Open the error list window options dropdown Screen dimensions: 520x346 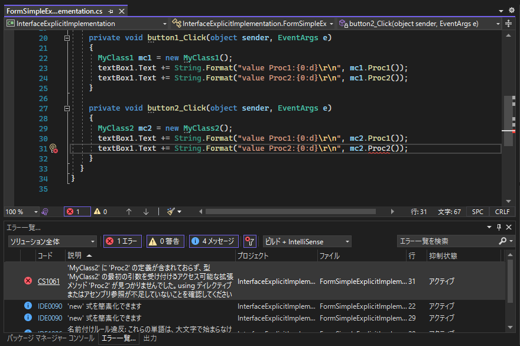489,227
